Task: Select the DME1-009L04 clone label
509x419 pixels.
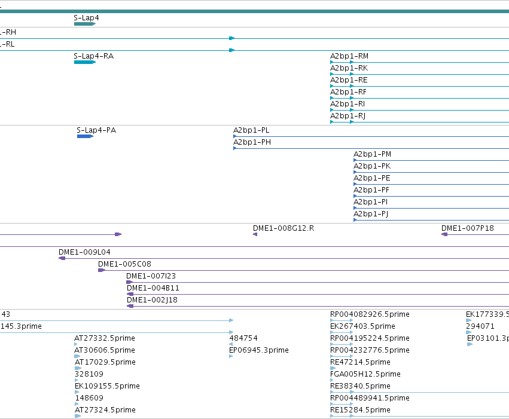Action: (x=84, y=252)
